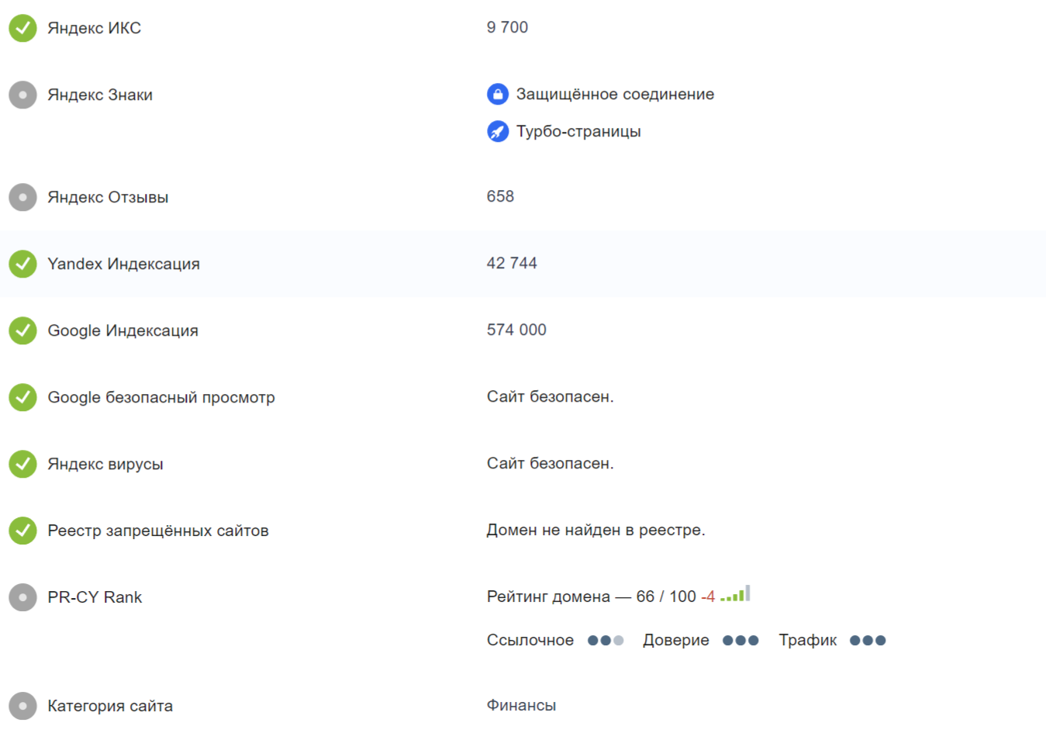Click the Google indexed pages value 574 000
Viewport: 1046px width, 733px height.
[516, 330]
